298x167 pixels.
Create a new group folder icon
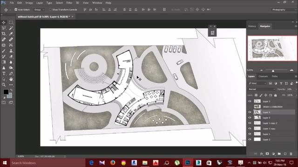pos(279,154)
